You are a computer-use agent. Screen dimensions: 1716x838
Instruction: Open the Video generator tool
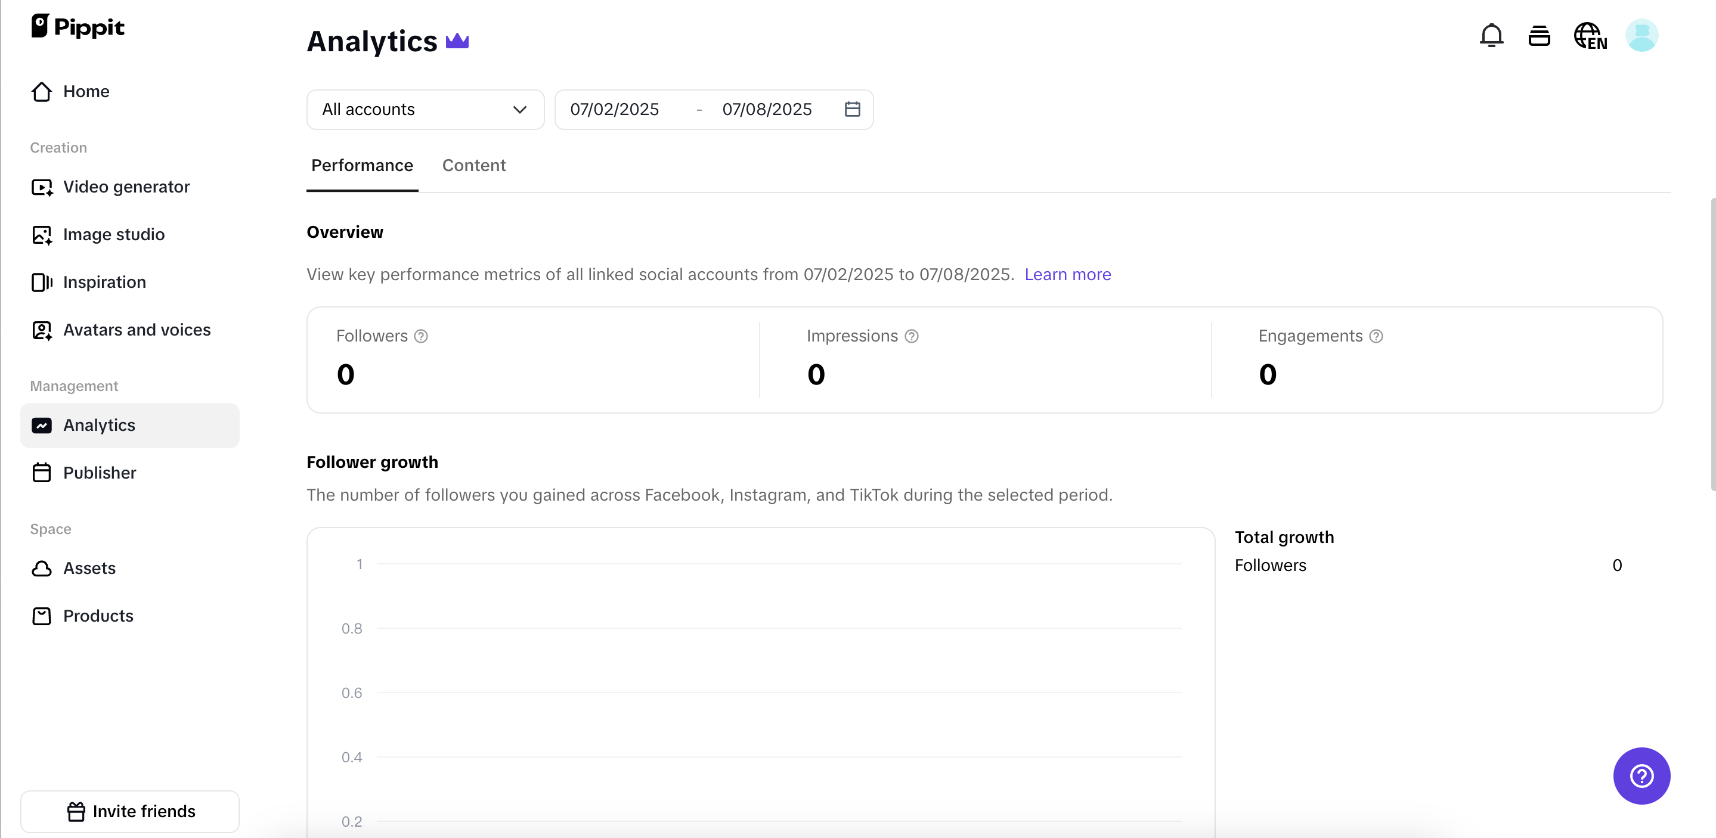click(126, 187)
